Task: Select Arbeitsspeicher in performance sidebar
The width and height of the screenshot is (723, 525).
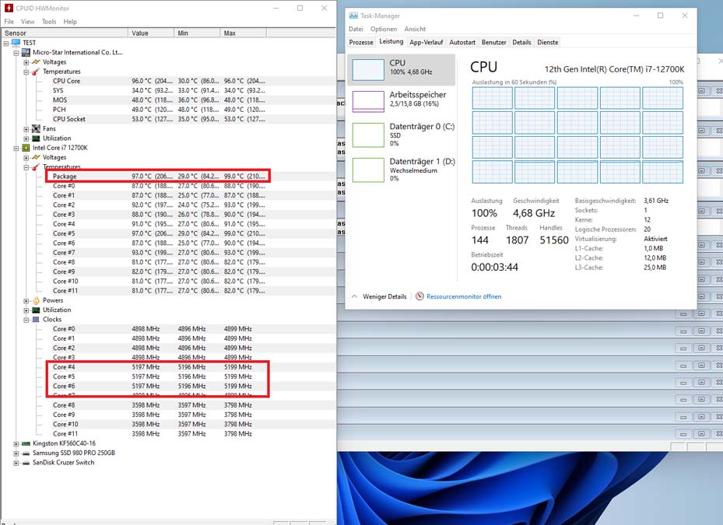Action: (402, 101)
